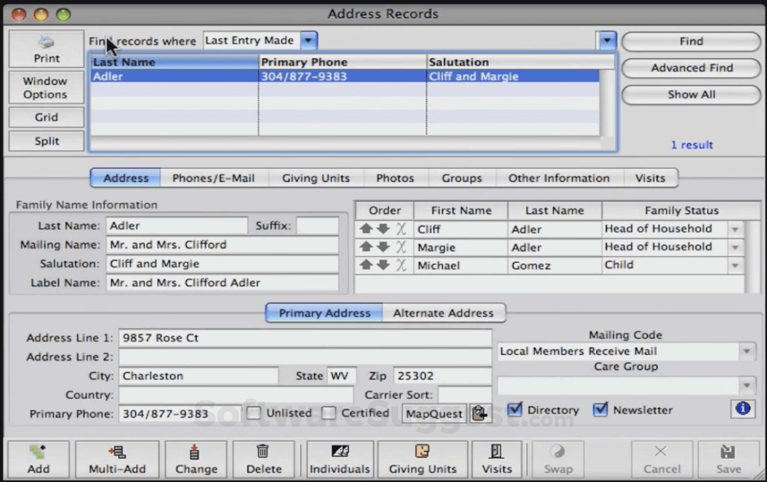
Task: Open the Last Entry Made dropdown
Action: coord(307,40)
